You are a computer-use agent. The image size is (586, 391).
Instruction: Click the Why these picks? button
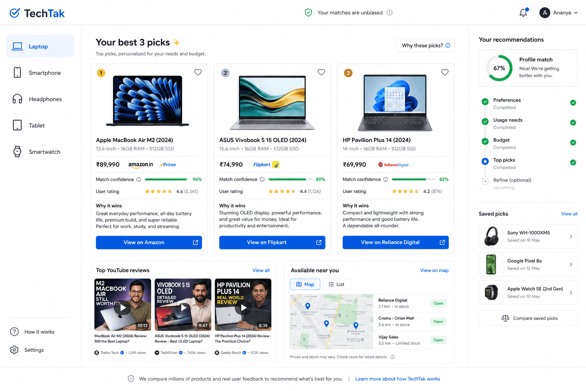click(426, 45)
